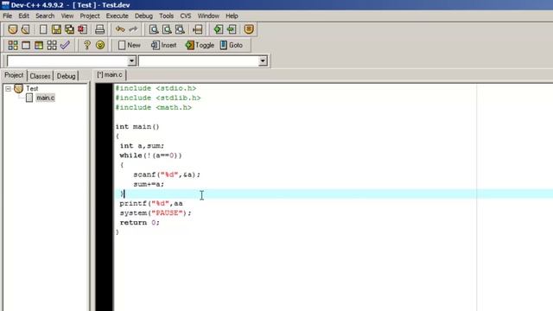Image resolution: width=553 pixels, height=311 pixels.
Task: Click Remove from project icon
Action: 232,29
